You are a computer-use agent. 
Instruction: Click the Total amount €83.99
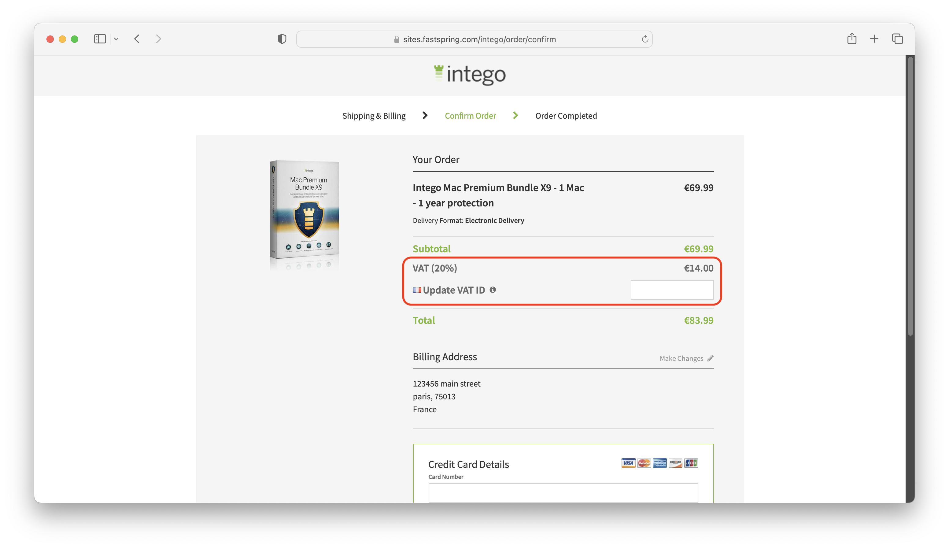coord(698,320)
